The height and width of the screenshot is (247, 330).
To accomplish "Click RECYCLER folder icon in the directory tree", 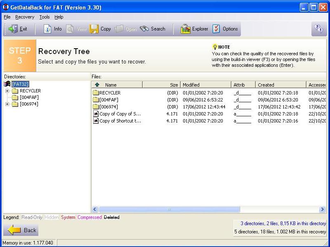I will tap(15, 91).
